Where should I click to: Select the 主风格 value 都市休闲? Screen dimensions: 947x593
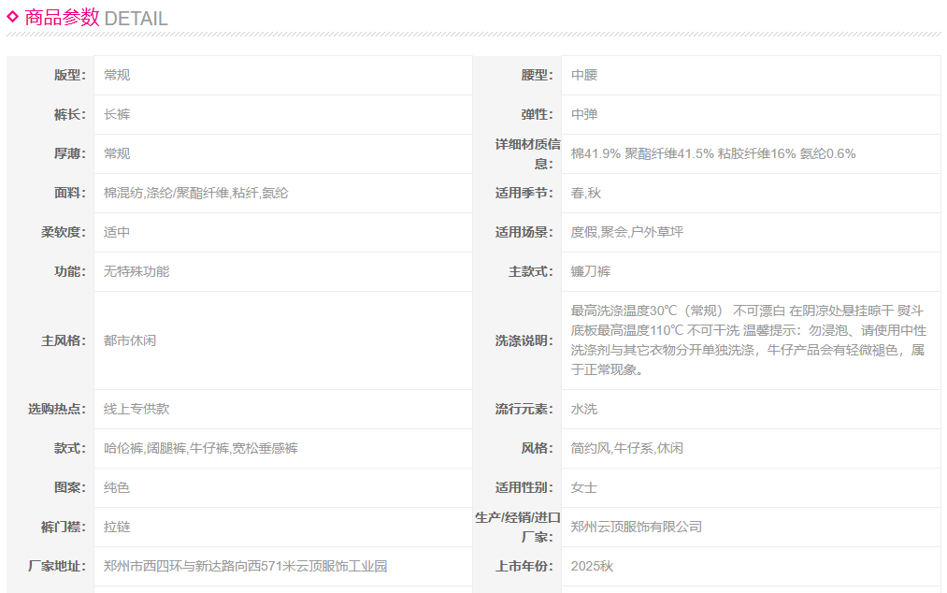pos(130,340)
